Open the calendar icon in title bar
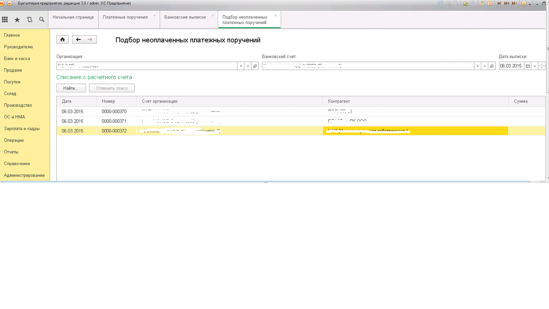The width and height of the screenshot is (549, 309). pos(490,3)
